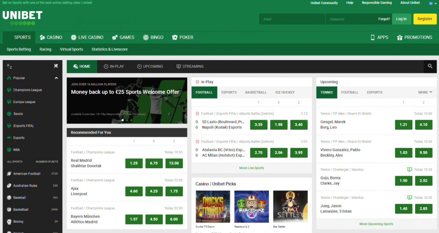Open Statistics & Livescore
The image size is (439, 233).
(109, 49)
